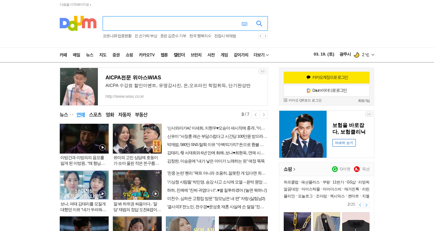Screen dimensions: 434x231
Task: Expand the weather dropdown chevron
Action: pyautogui.click(x=373, y=55)
